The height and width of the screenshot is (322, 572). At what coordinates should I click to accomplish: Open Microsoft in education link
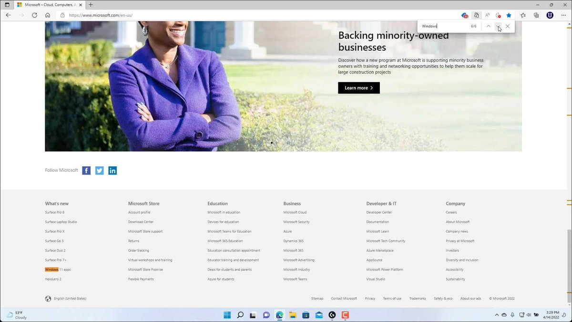point(224,212)
